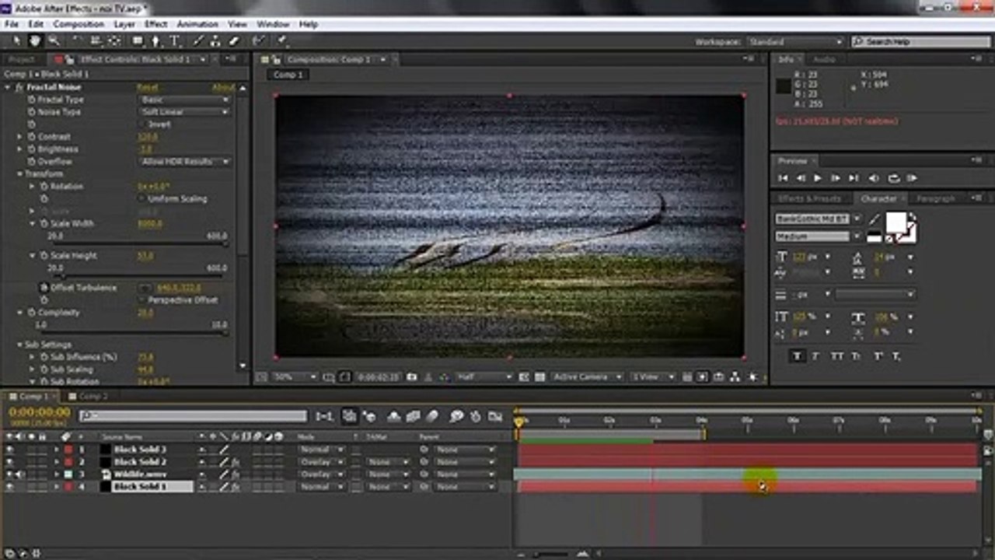Open blend Mode dropdown for Black Solid 2
This screenshot has width=995, height=560.
tap(322, 462)
